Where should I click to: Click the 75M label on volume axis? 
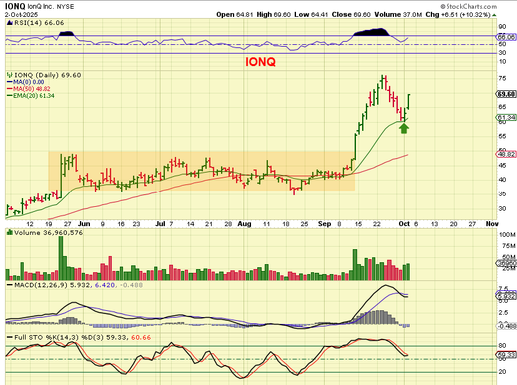[x=508, y=246]
